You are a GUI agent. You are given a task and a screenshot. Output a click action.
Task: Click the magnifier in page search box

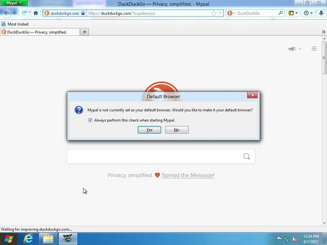[247, 156]
